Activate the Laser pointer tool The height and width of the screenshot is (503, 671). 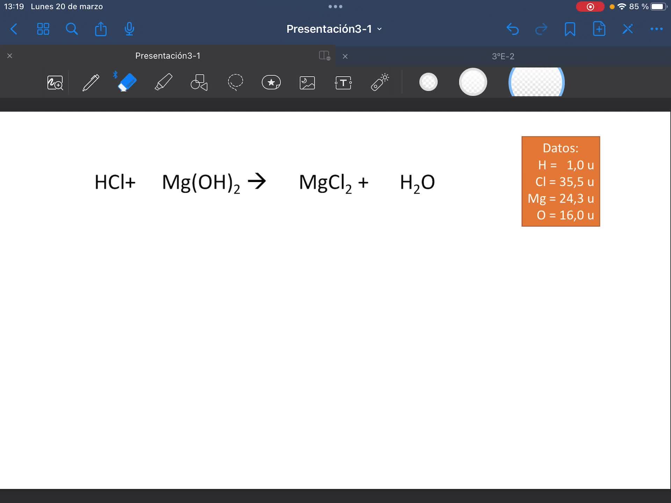pos(380,83)
